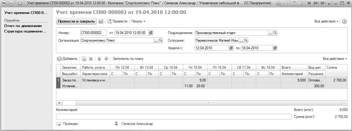Click the Подразделение field Производственный отдел
Screen dimensions: 352x131
[232, 33]
